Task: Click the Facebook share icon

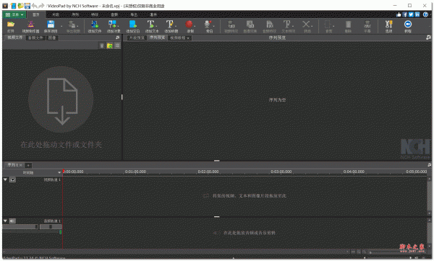Action: click(405, 14)
